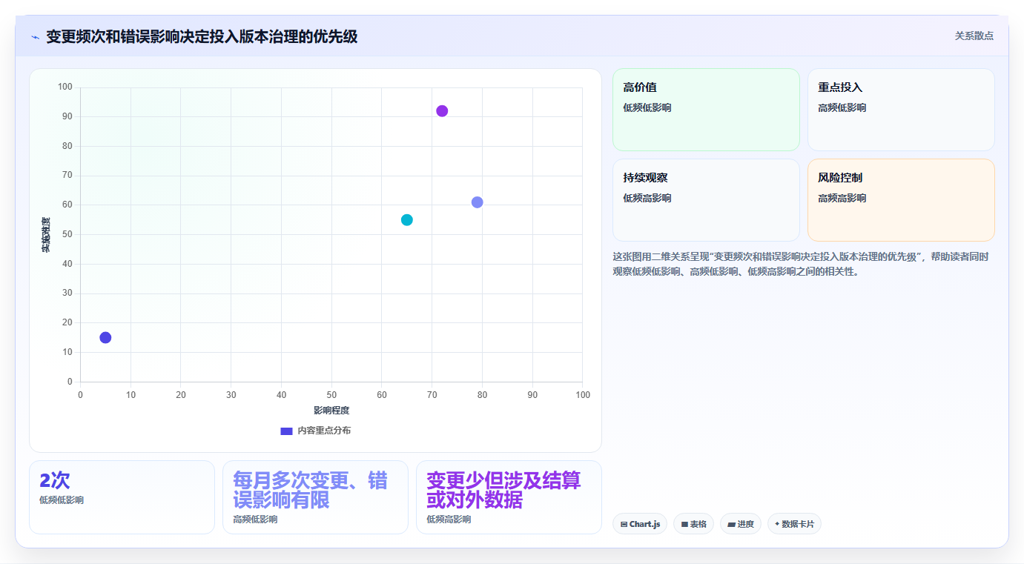
Task: Click the x-axis tick label 50
Action: point(331,395)
